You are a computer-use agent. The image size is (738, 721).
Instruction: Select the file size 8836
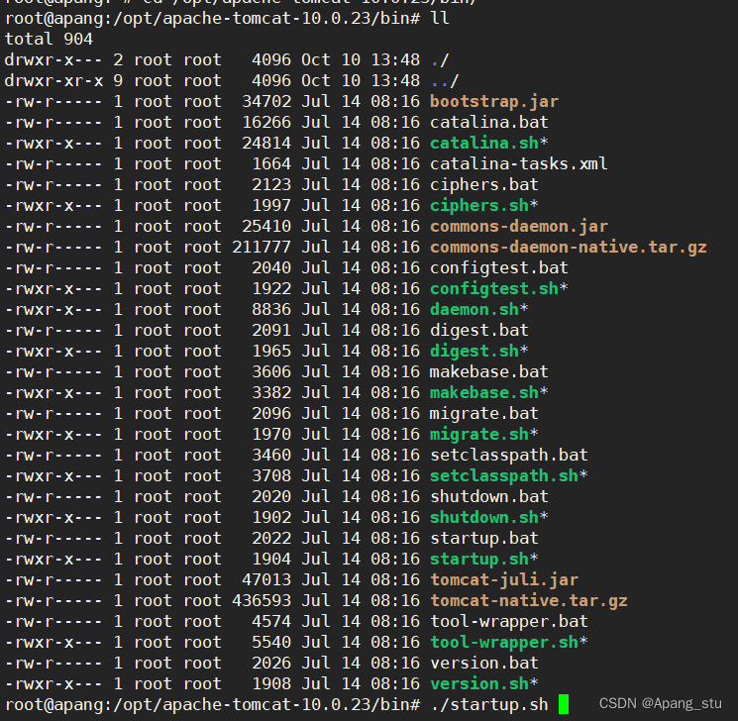tap(271, 310)
